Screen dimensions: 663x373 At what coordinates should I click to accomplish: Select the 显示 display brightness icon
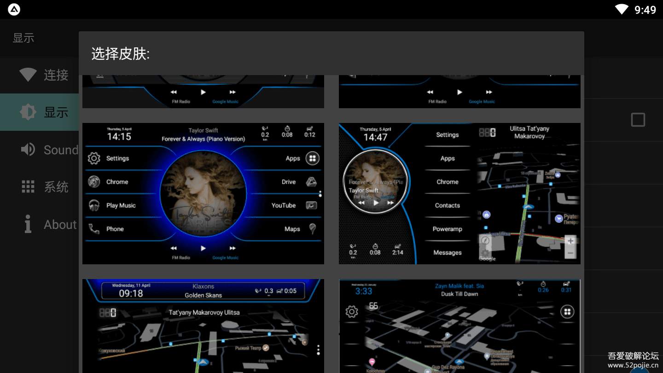(x=28, y=112)
